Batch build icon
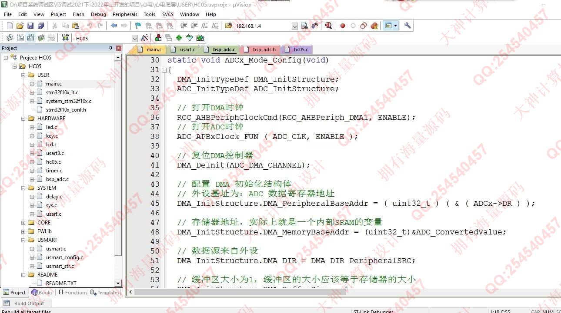 [41, 38]
